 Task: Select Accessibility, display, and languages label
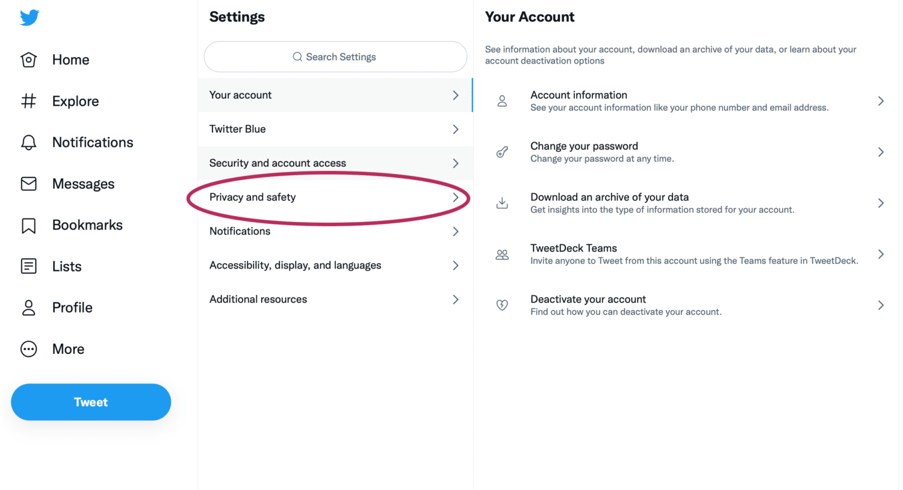295,265
